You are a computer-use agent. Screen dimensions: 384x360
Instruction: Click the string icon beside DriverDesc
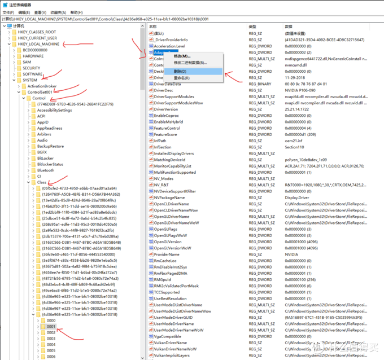[x=151, y=90]
